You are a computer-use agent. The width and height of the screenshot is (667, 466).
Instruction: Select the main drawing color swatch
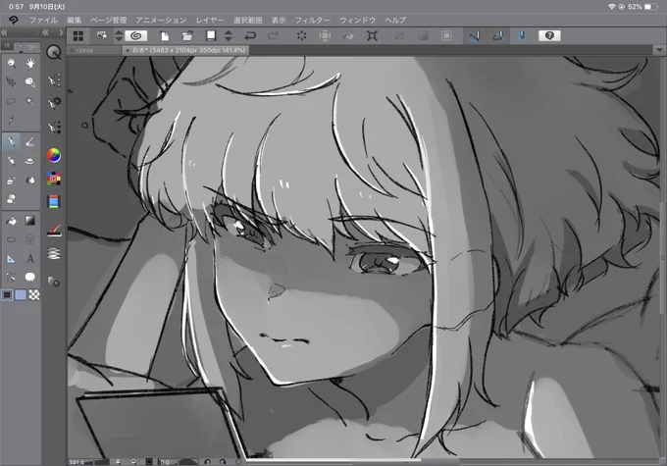7,295
